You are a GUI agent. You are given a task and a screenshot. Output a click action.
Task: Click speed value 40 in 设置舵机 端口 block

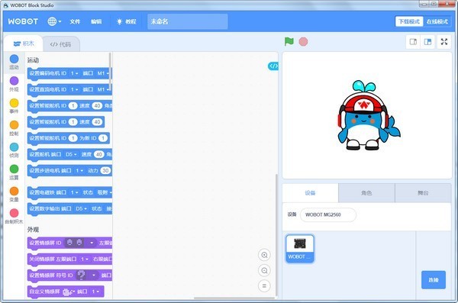point(99,154)
